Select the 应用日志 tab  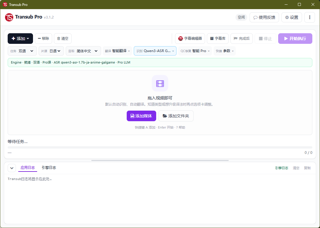(x=28, y=168)
